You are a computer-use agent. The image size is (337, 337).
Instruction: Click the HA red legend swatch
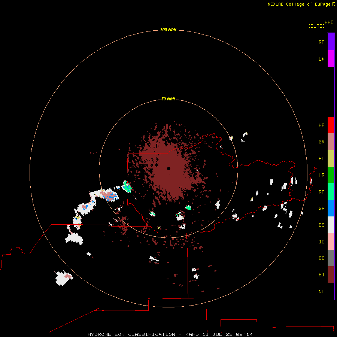point(331,125)
